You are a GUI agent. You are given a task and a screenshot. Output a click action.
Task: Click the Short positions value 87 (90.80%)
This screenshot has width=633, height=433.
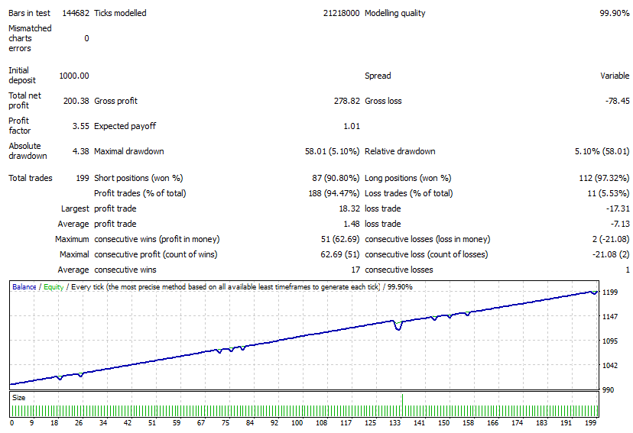click(x=336, y=178)
